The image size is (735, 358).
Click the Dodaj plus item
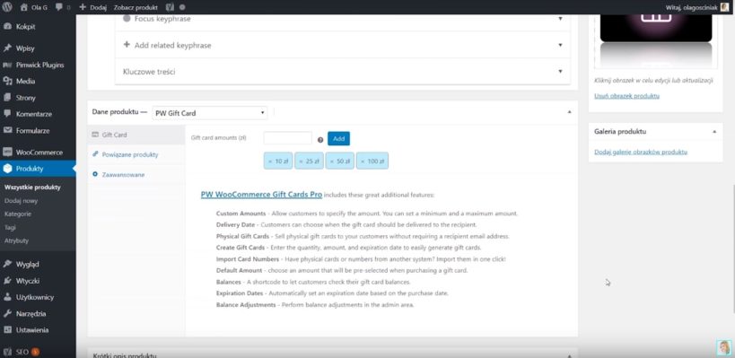(x=92, y=7)
